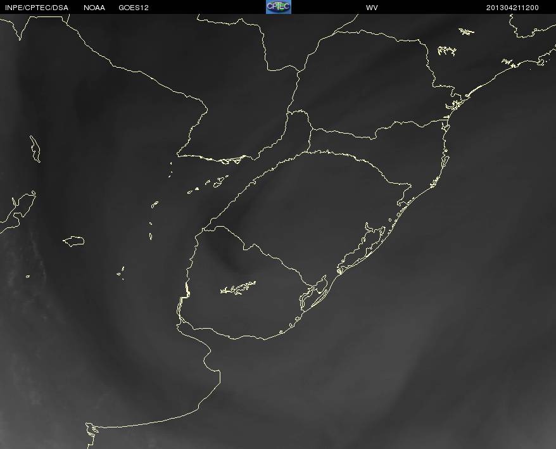
Task: Select the WV channel label
Action: pos(372,8)
